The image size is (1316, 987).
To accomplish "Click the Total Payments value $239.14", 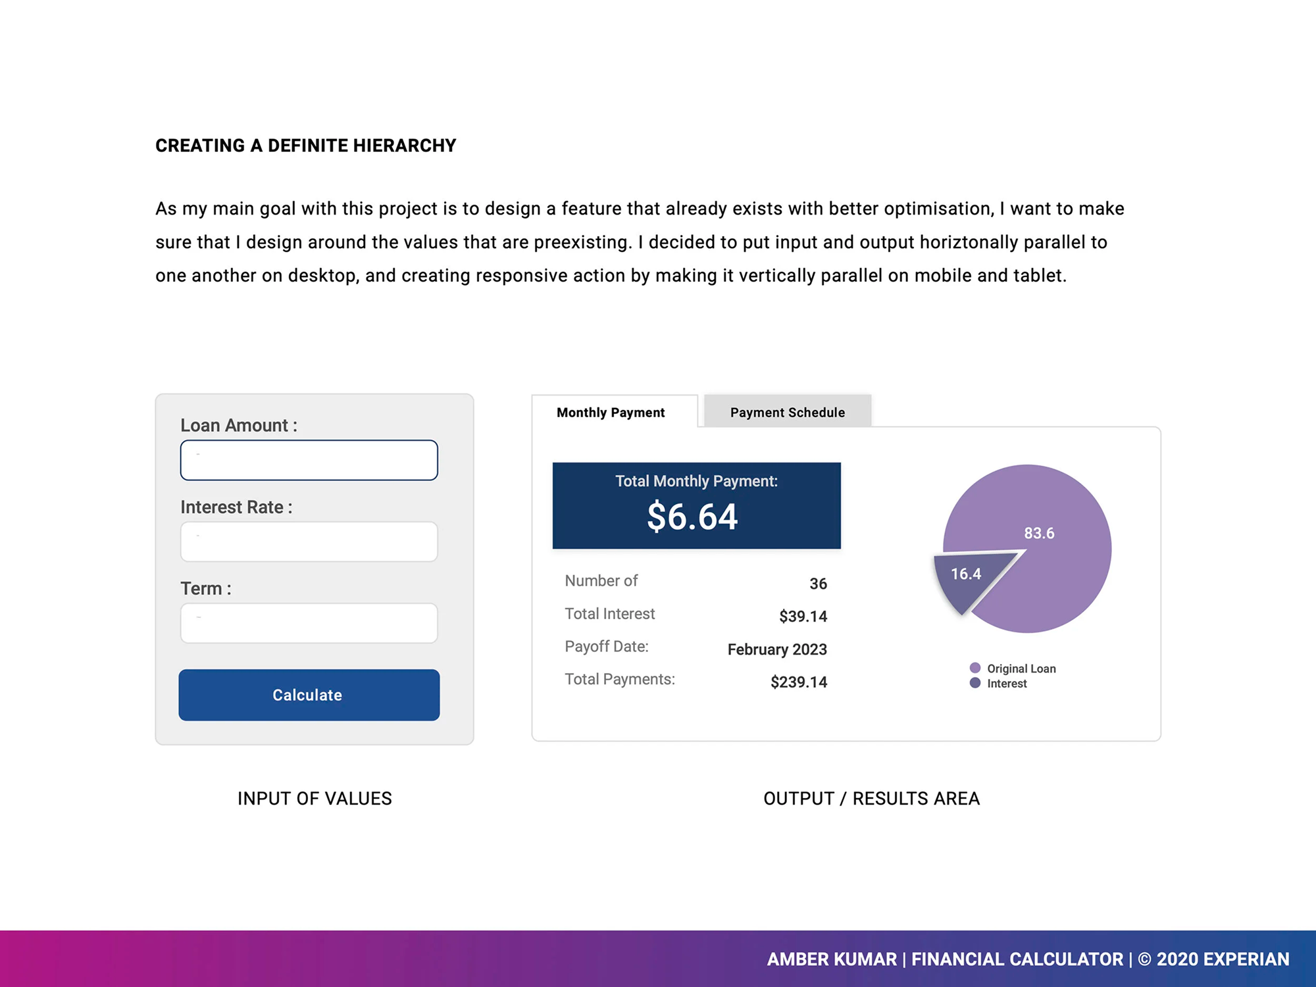I will coord(798,682).
